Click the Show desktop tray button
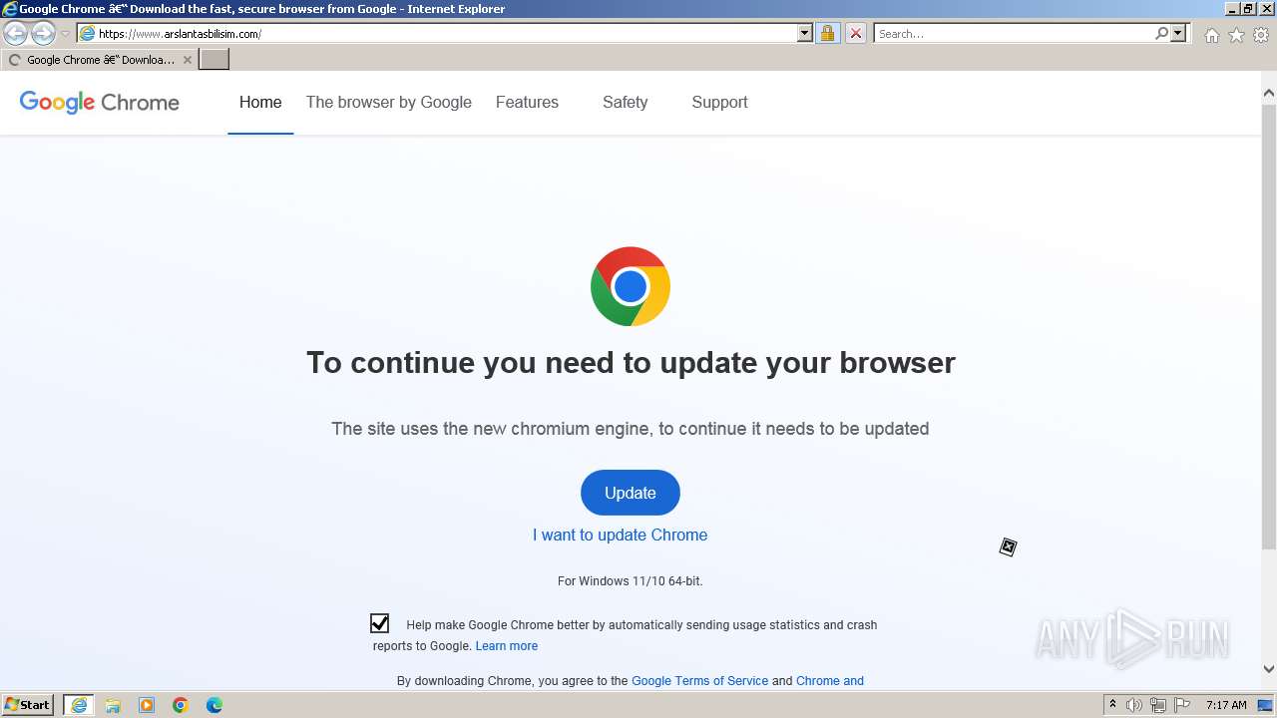The width and height of the screenshot is (1277, 718). [x=1267, y=705]
